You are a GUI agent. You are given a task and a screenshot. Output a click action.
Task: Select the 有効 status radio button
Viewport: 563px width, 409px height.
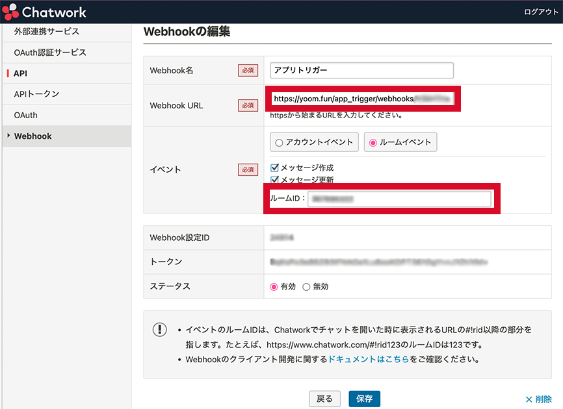click(274, 287)
